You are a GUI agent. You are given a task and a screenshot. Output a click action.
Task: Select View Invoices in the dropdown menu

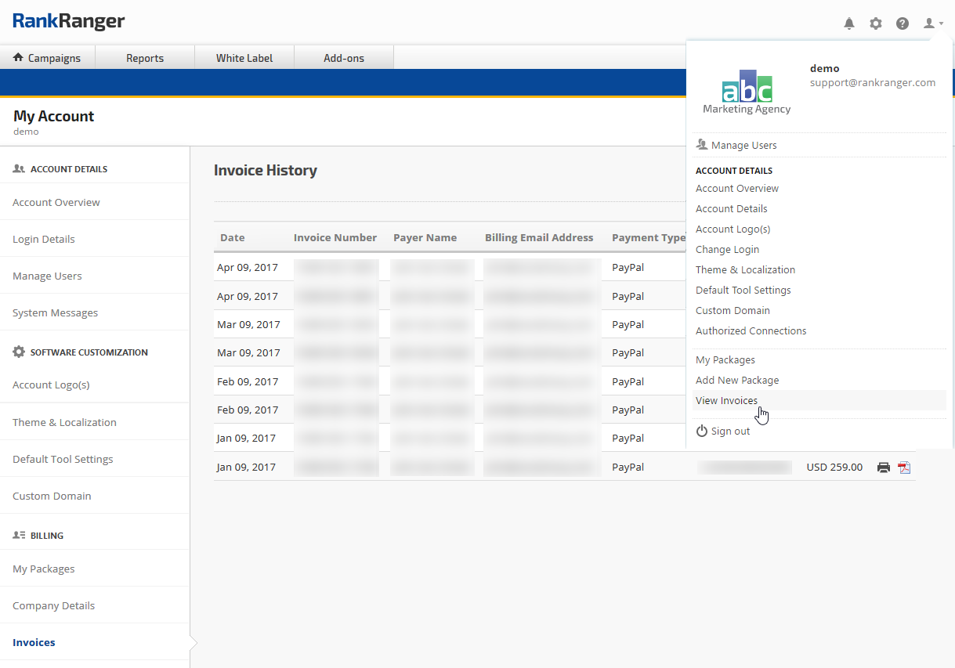tap(726, 401)
